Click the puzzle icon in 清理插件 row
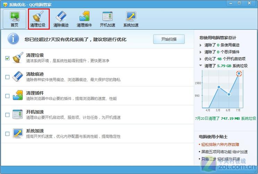The width and height of the screenshot is (258, 174). [18, 95]
